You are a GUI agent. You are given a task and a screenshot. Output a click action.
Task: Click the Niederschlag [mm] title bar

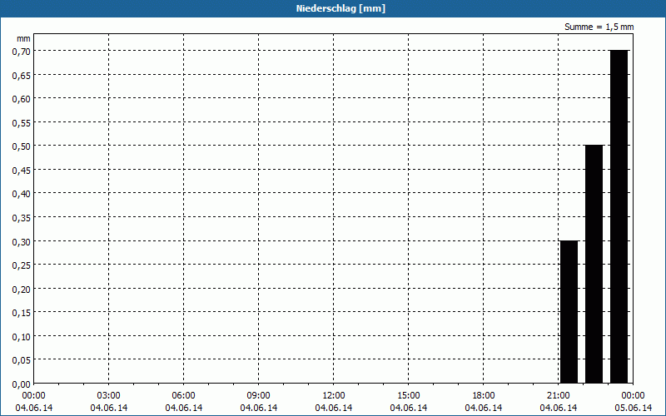pos(333,8)
